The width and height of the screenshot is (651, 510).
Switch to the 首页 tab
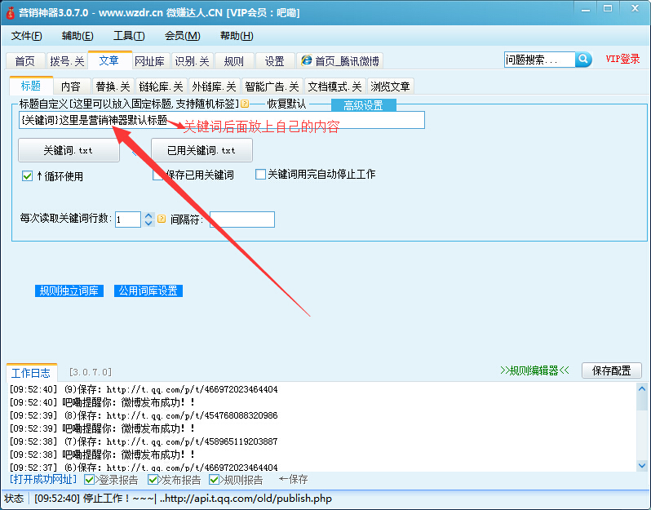tap(25, 61)
